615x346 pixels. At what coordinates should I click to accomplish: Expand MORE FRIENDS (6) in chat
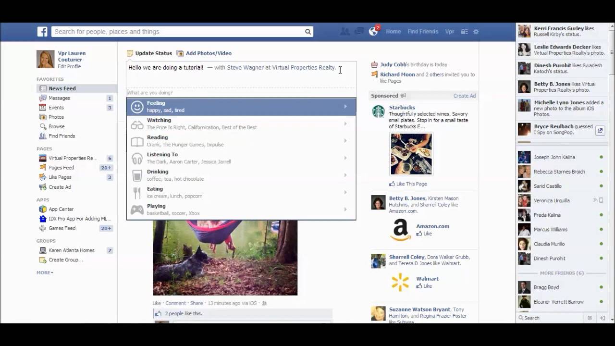coord(562,273)
